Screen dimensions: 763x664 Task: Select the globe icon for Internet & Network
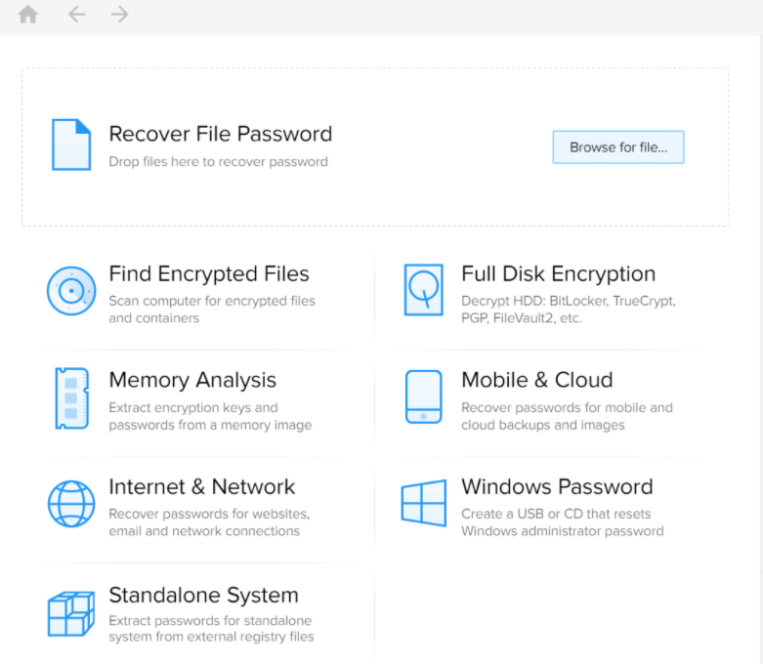click(x=71, y=505)
